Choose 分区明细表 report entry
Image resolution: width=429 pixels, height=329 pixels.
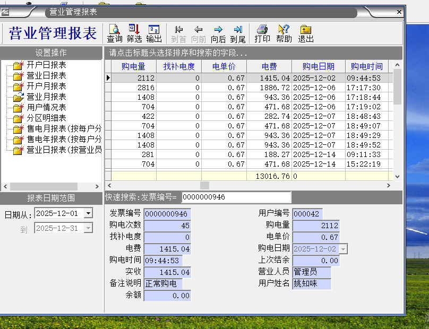(x=46, y=118)
